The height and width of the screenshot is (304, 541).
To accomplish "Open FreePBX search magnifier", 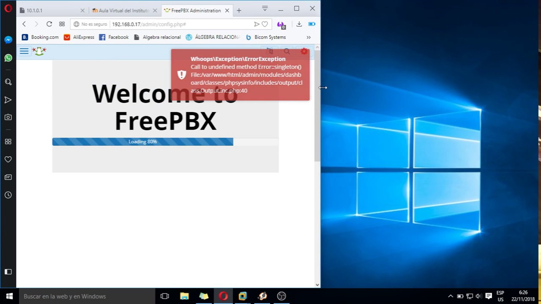I will pos(287,52).
